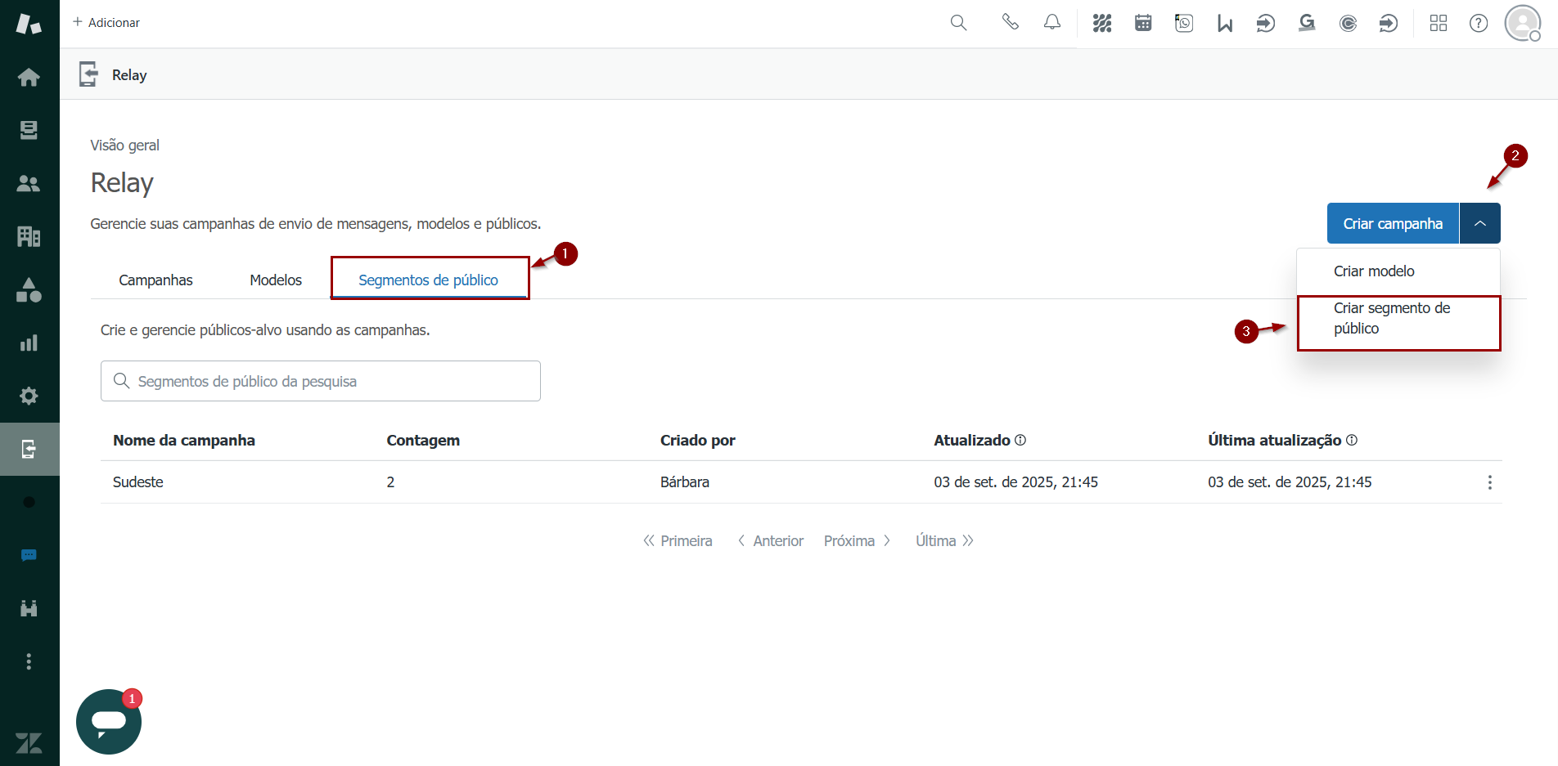This screenshot has height=766, width=1558.
Task: Expand more sidebar items with ellipsis
Action: (29, 661)
